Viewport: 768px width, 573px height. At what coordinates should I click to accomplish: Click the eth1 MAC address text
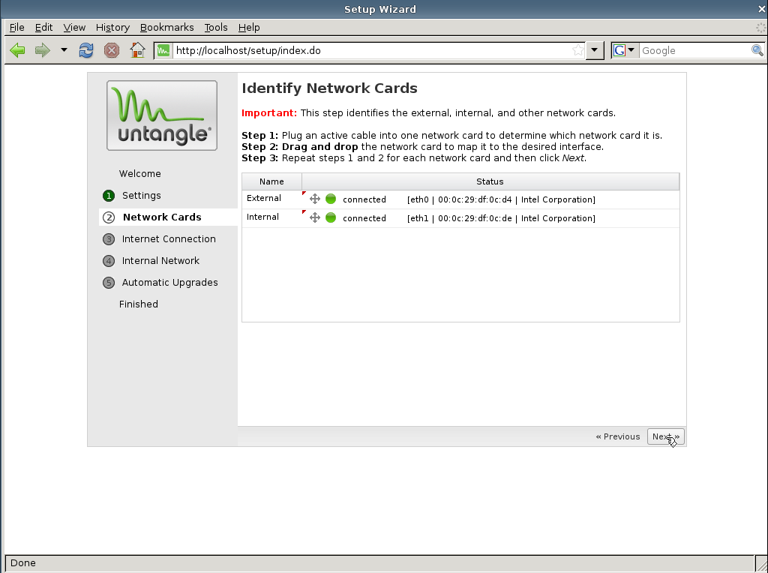point(475,218)
